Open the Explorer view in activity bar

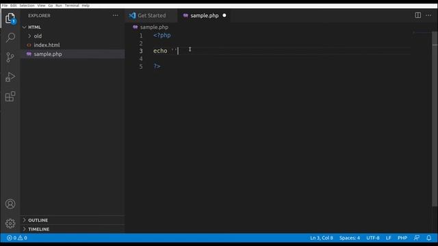(x=10, y=18)
